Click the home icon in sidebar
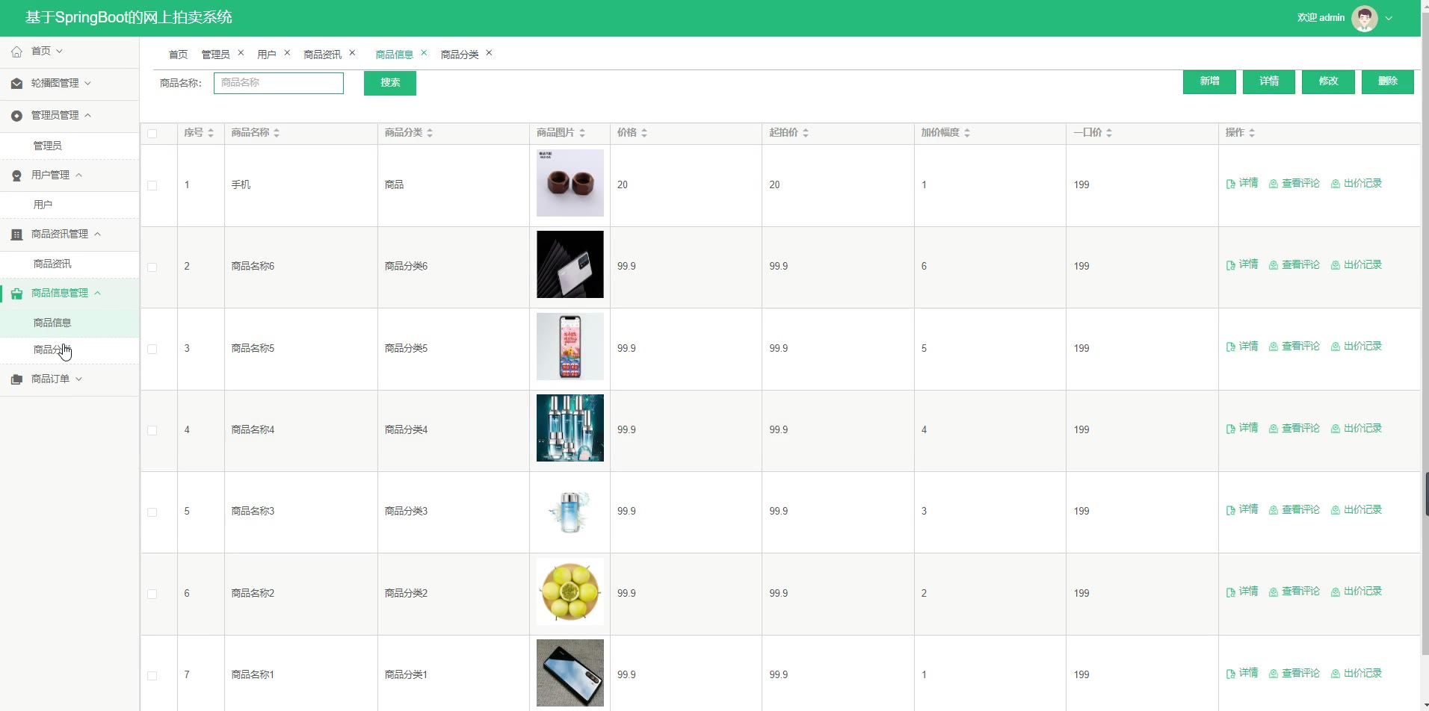The image size is (1429, 711). 16,52
